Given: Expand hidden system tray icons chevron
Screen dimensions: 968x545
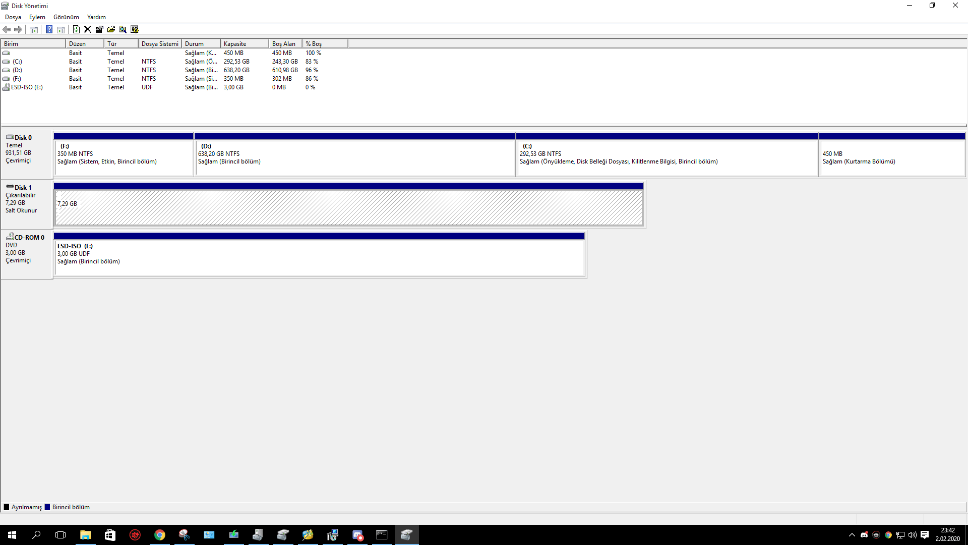Looking at the screenshot, I should 852,535.
